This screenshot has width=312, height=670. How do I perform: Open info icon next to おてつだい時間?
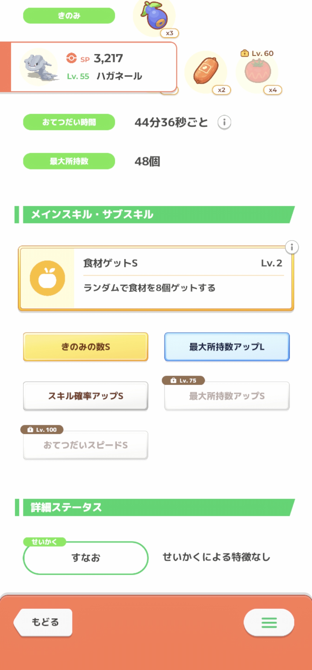point(224,122)
